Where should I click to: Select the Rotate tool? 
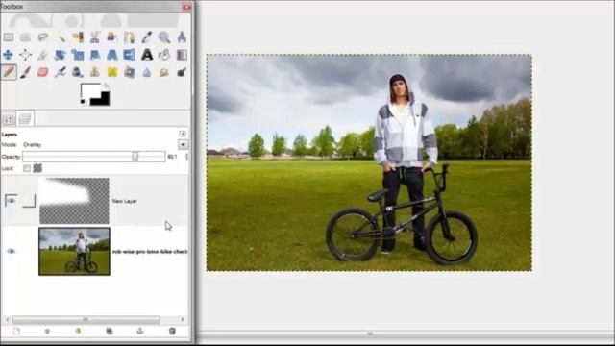(x=60, y=55)
